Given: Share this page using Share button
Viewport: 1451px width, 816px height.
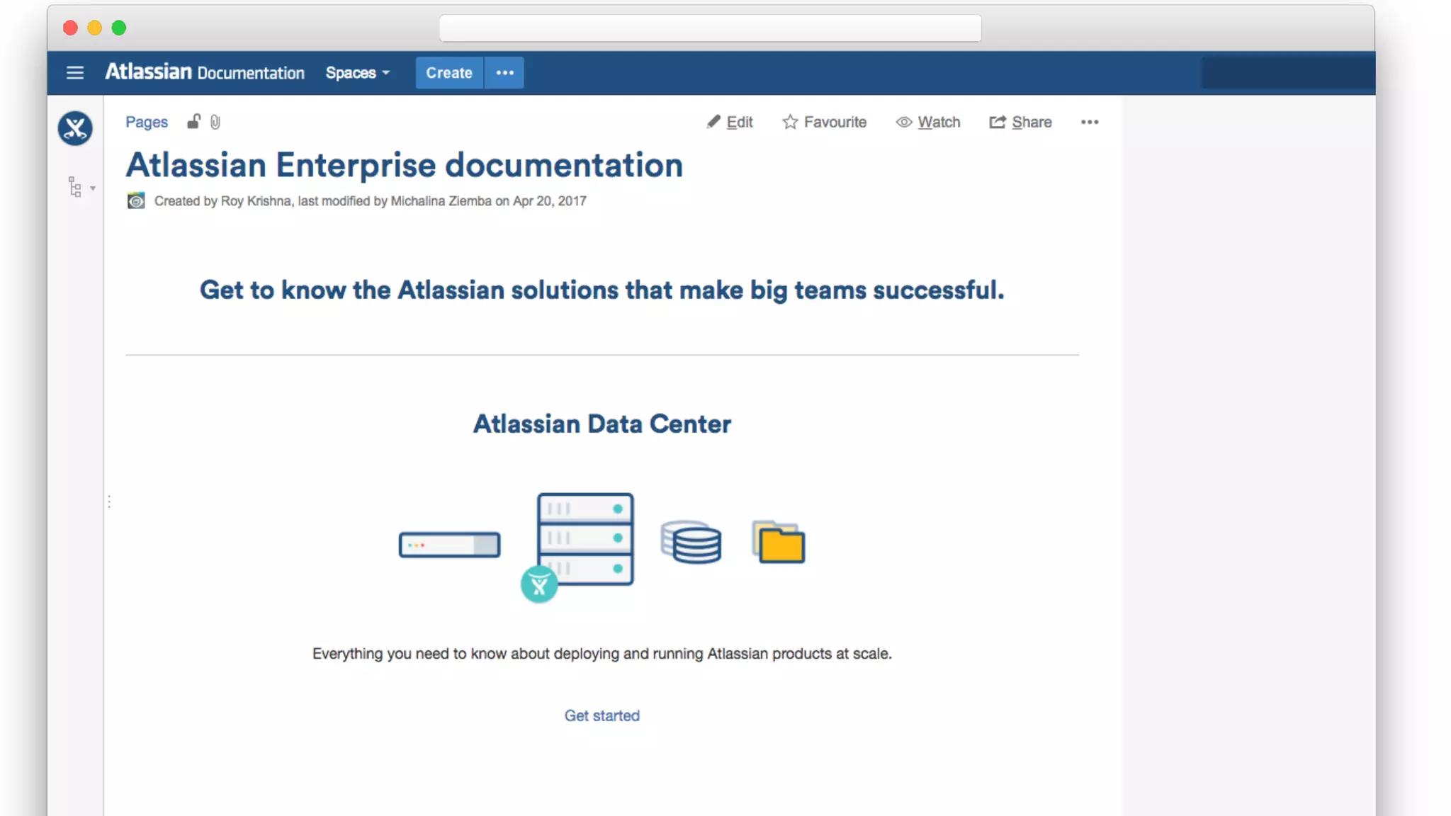Looking at the screenshot, I should (1020, 122).
